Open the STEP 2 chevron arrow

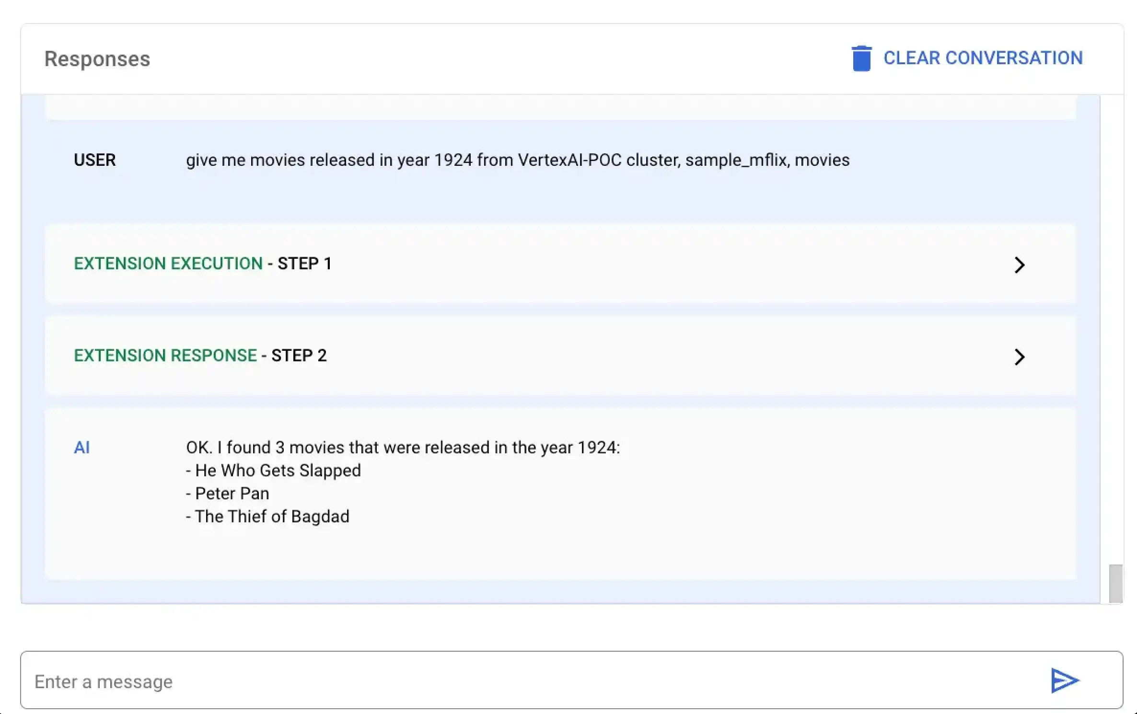click(1020, 357)
